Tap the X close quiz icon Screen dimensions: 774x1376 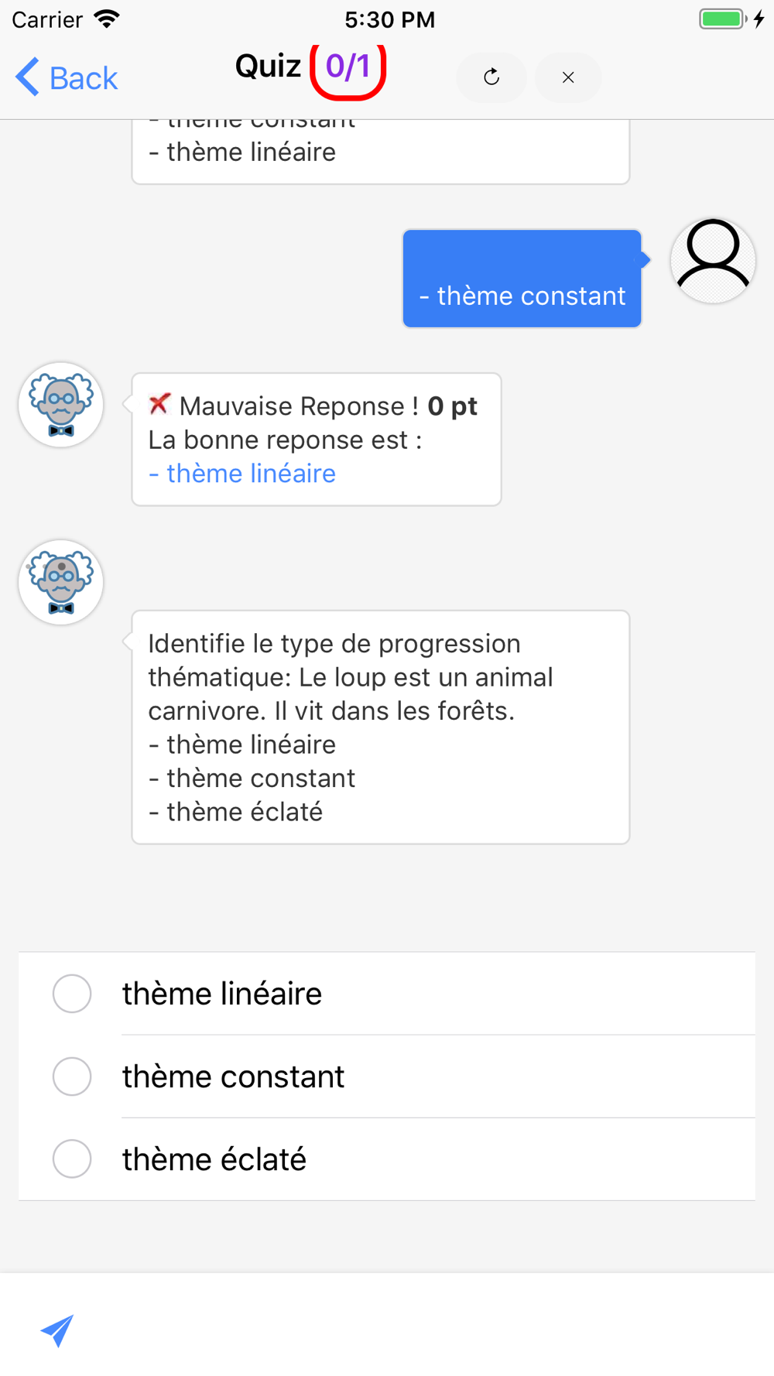(568, 77)
